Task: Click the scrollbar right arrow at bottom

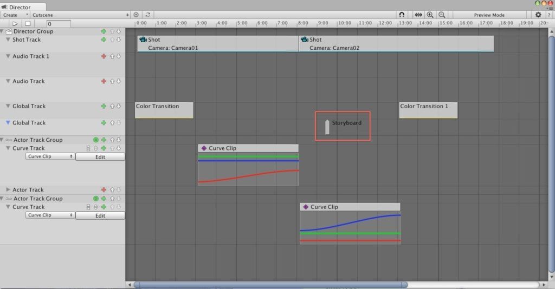Action: tap(544, 285)
